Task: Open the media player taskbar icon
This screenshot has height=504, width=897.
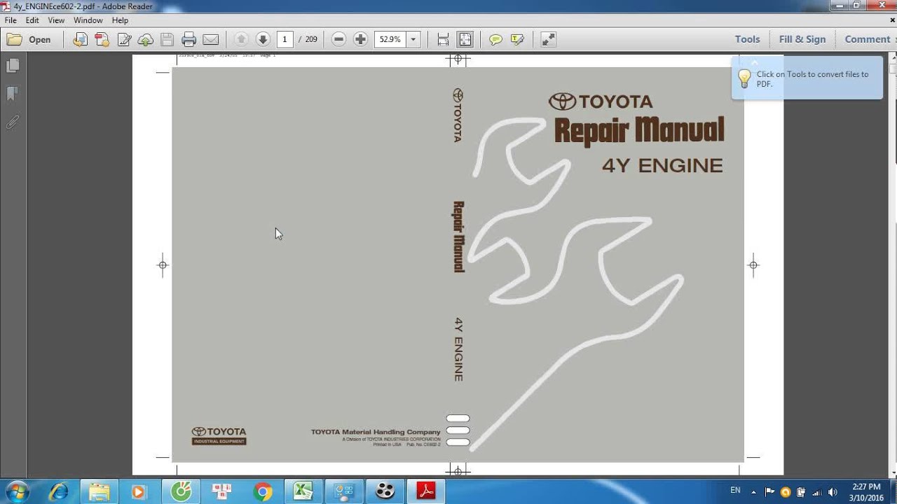Action: (139, 491)
